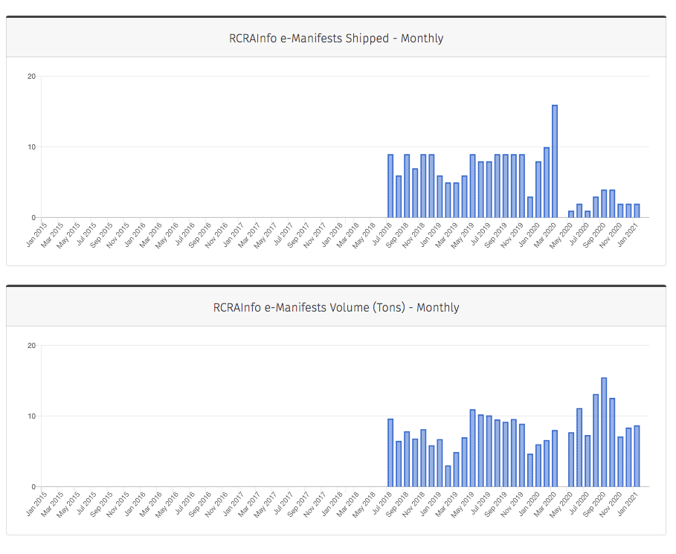Viewport: 676px width, 554px height.
Task: Click 'Jan 2015' axis label in Volume chart
Action: click(36, 504)
